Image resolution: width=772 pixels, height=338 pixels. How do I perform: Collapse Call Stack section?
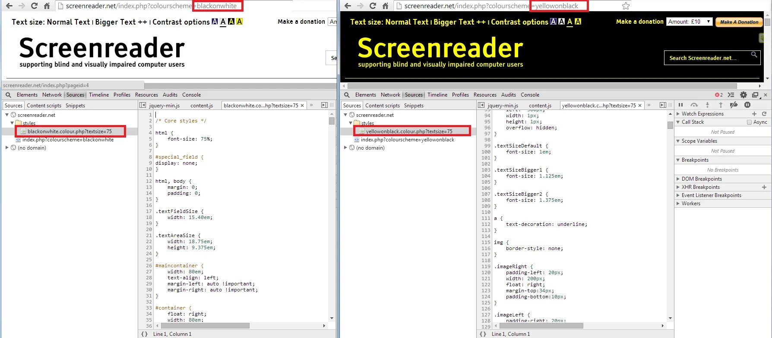[x=678, y=122]
